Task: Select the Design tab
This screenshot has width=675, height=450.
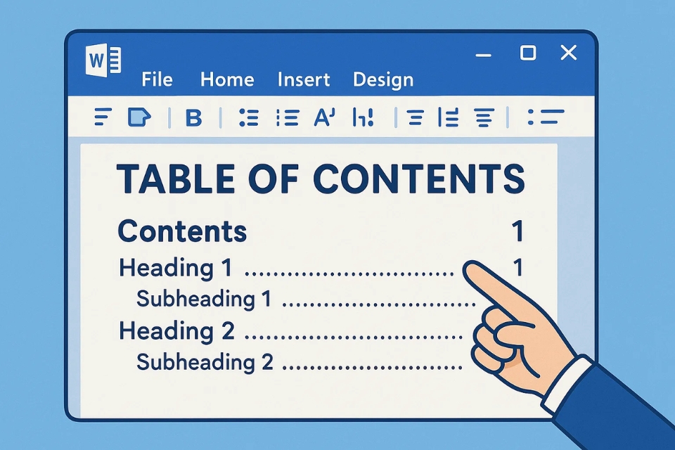Action: click(383, 79)
